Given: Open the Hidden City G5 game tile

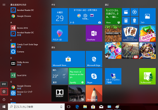Looking at the screenshot, I should [x=147, y=51].
